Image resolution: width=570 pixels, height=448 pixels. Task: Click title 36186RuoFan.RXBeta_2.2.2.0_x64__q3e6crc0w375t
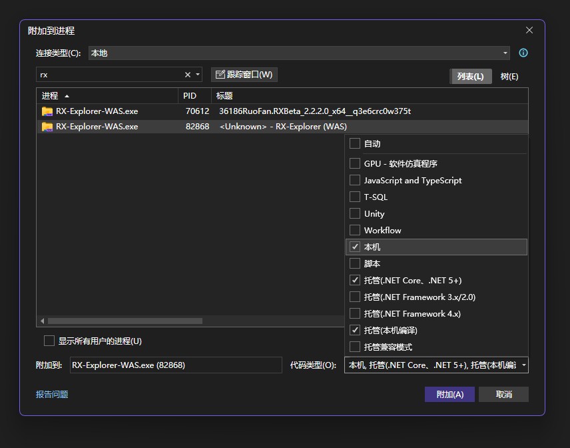(315, 111)
